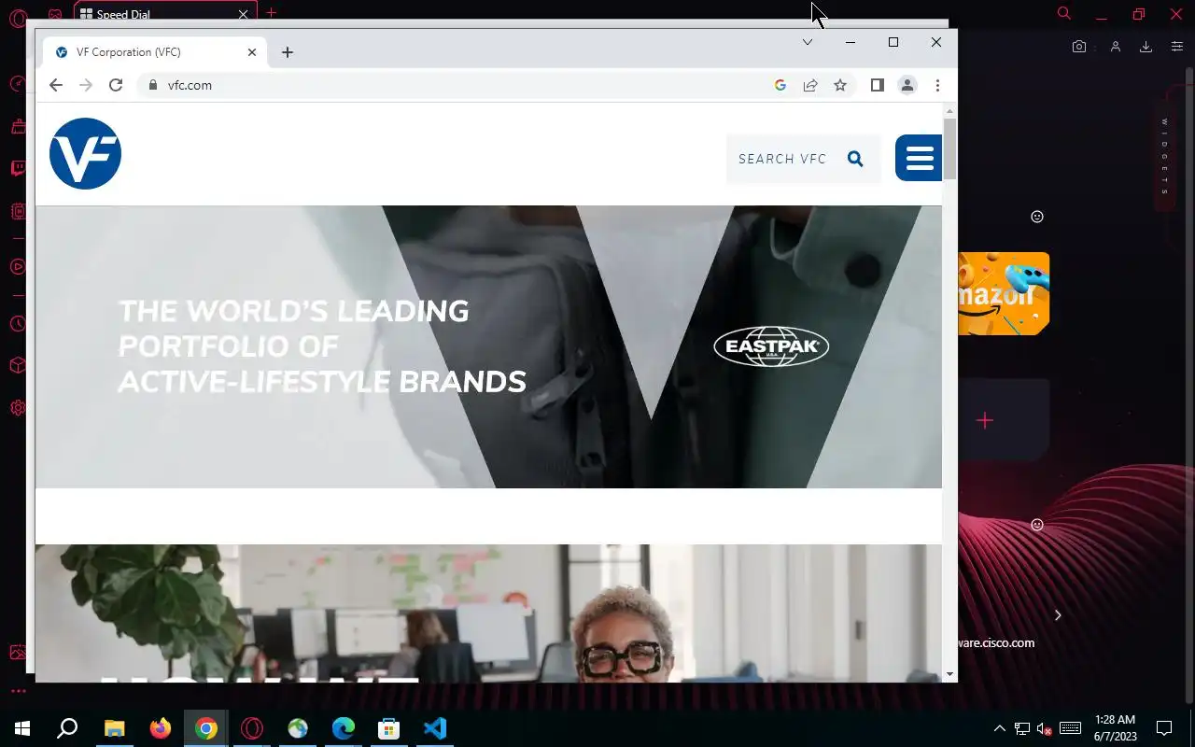
Task: Open the cisco.com speed dial link in Opera
Action: coord(996,642)
